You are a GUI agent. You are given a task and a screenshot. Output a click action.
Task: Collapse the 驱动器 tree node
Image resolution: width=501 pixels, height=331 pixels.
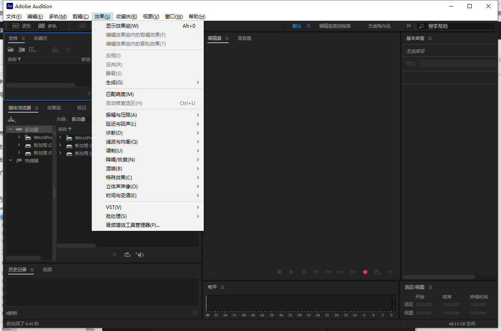pyautogui.click(x=10, y=129)
